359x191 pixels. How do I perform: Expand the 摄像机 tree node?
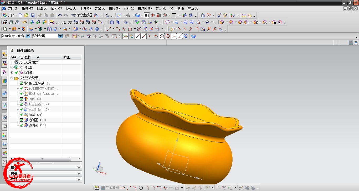tap(12, 73)
